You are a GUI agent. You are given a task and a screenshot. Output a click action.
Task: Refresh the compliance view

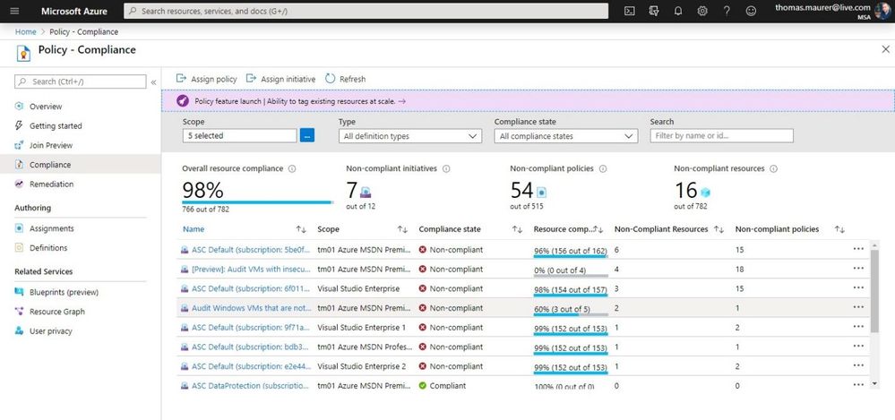pos(345,79)
